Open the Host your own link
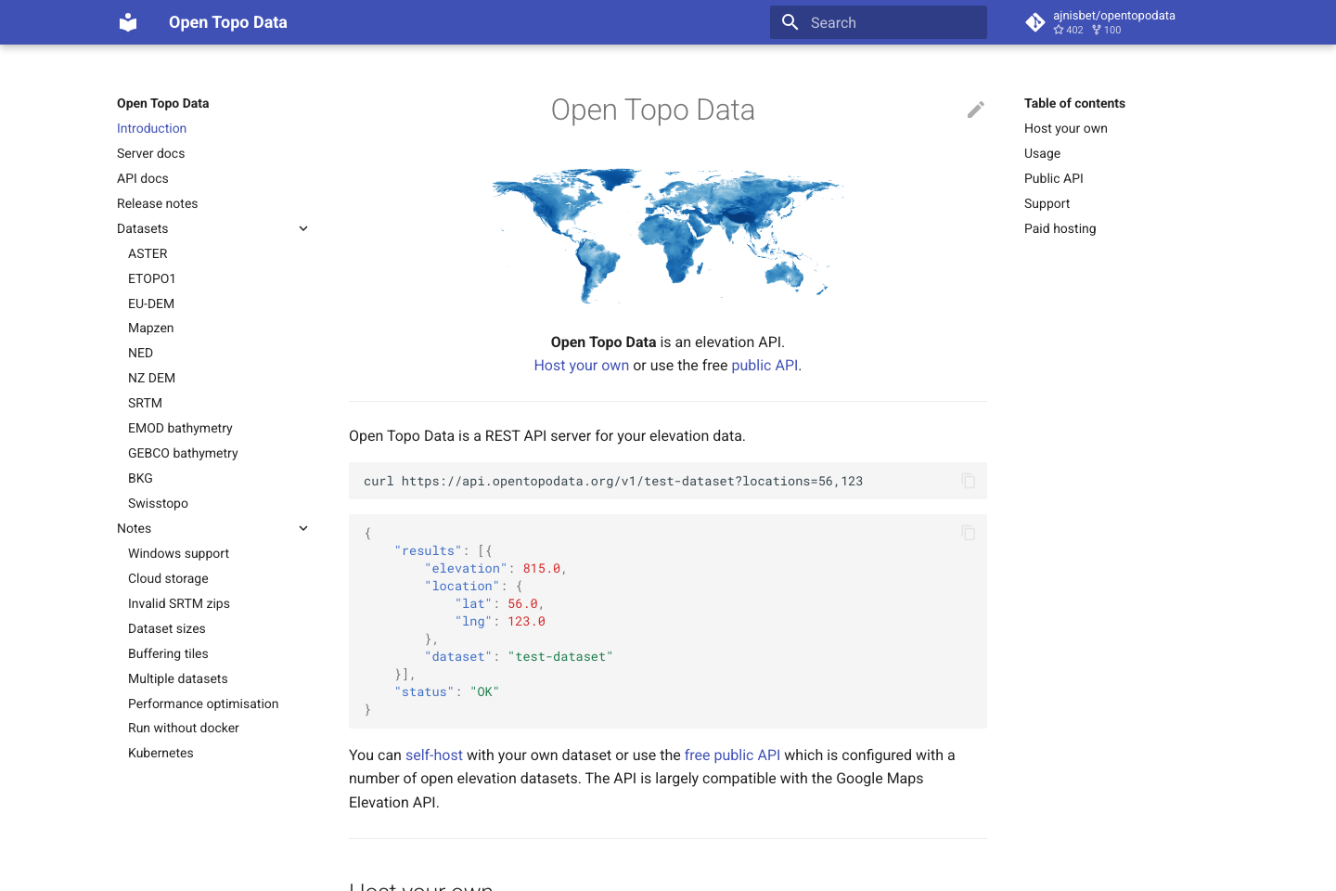This screenshot has height=891, width=1336. 581,365
